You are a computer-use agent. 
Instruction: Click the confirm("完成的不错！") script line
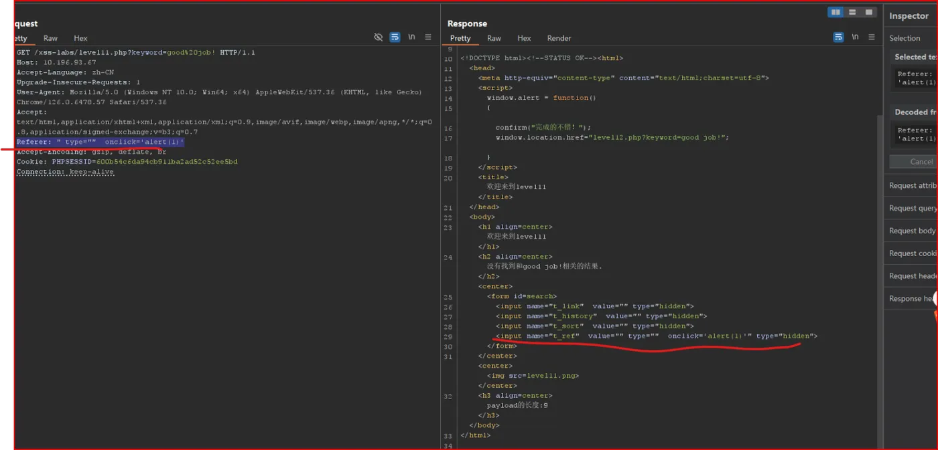[543, 127]
